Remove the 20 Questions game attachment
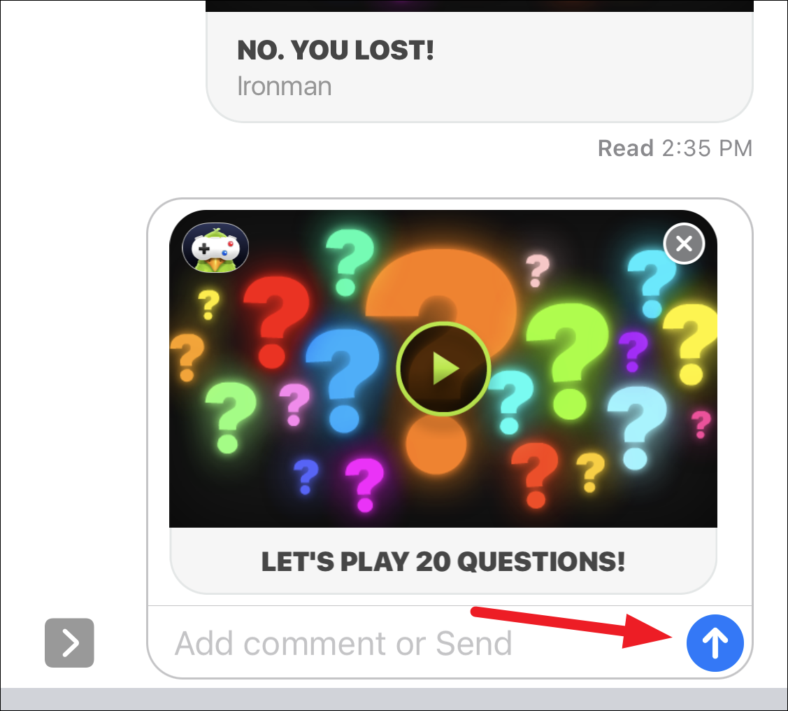 click(684, 244)
